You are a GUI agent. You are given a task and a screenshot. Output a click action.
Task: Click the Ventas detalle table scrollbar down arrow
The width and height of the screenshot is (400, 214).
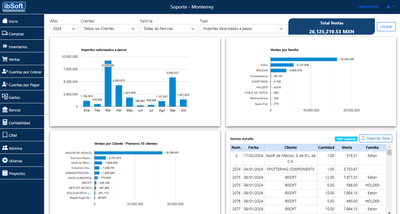tap(389, 212)
